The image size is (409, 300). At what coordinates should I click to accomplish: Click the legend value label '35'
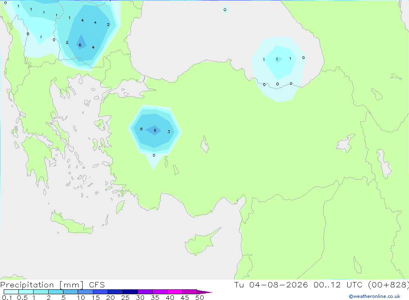coord(155,298)
